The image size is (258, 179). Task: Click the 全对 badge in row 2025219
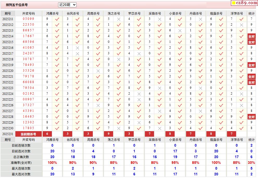tap(251, 65)
